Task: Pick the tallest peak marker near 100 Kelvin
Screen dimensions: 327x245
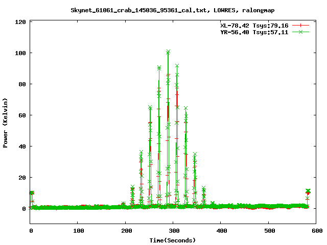Action: tap(168, 52)
